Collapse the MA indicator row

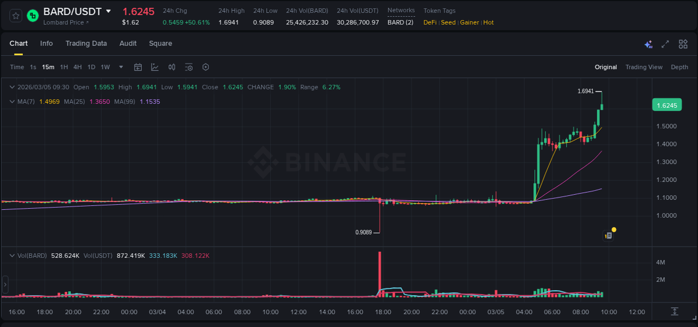tap(12, 102)
